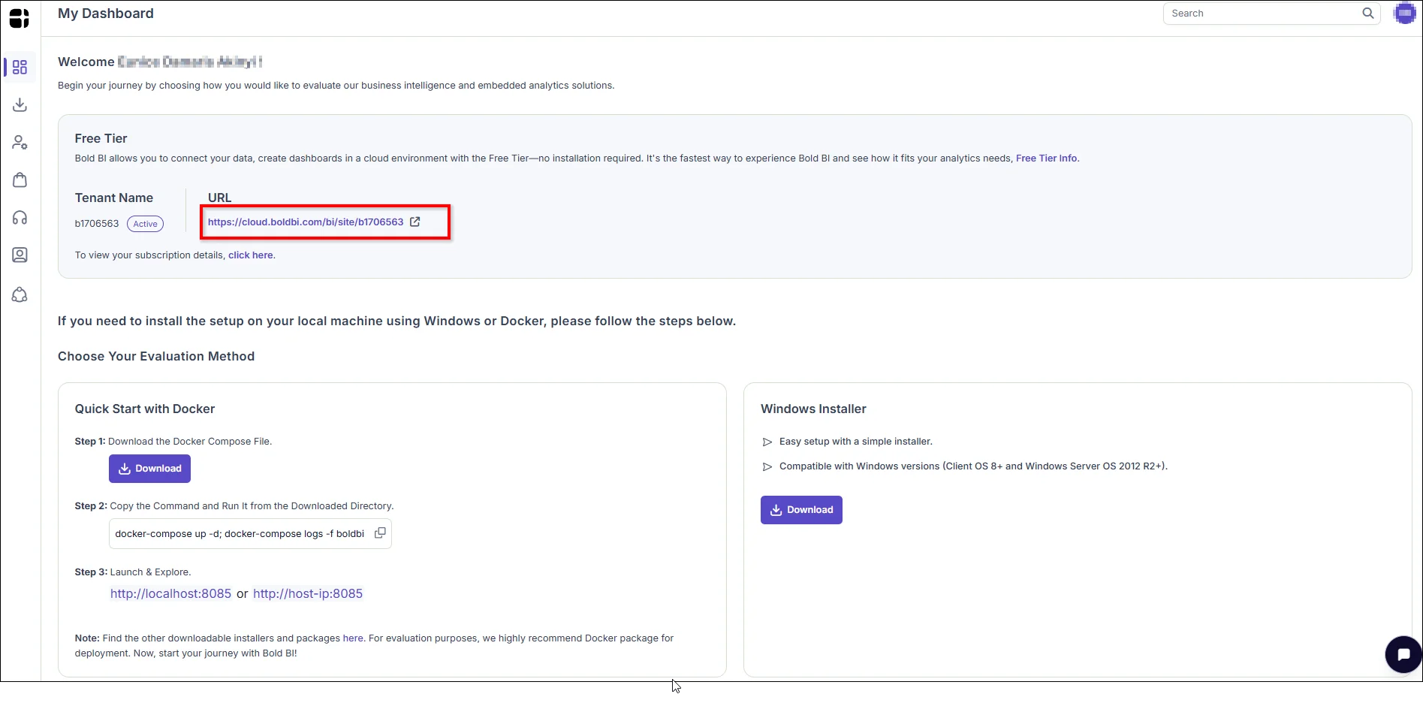Download the Windows Installer
The height and width of the screenshot is (703, 1423).
(x=801, y=510)
